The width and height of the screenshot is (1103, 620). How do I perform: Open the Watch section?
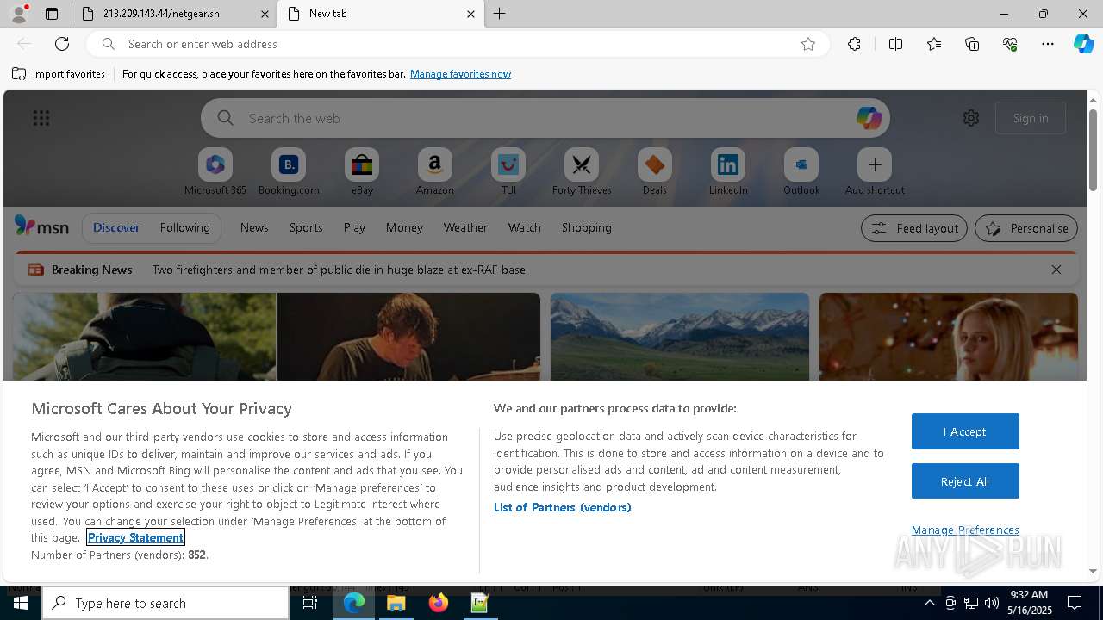click(x=525, y=227)
